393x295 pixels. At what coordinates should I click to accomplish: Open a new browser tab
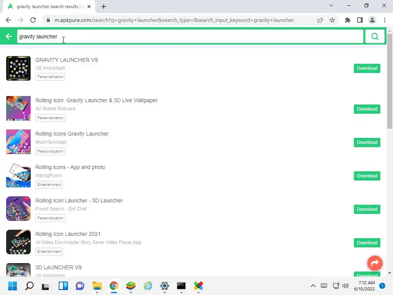point(104,7)
